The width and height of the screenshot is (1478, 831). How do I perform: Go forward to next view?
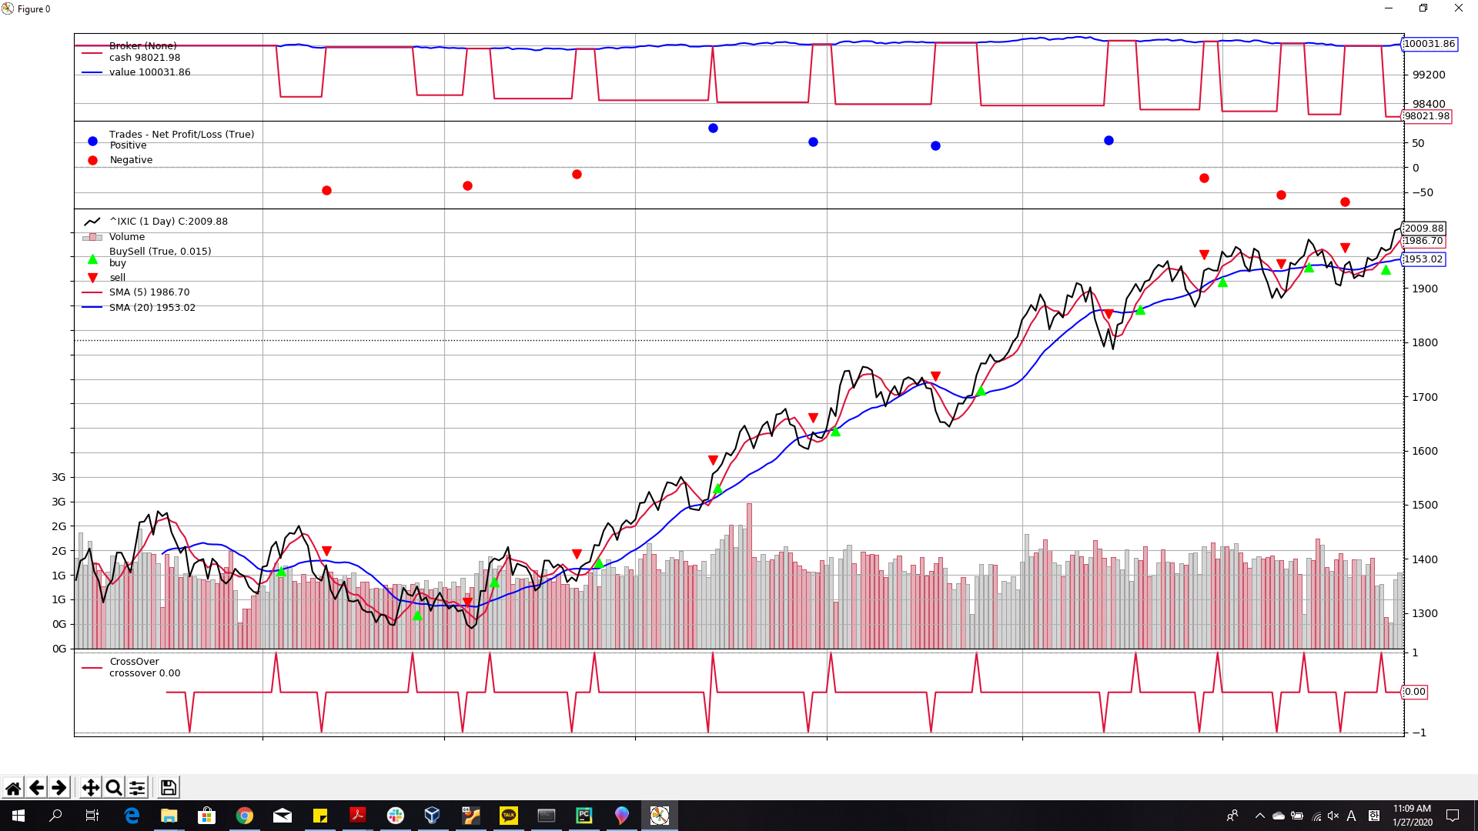[59, 787]
